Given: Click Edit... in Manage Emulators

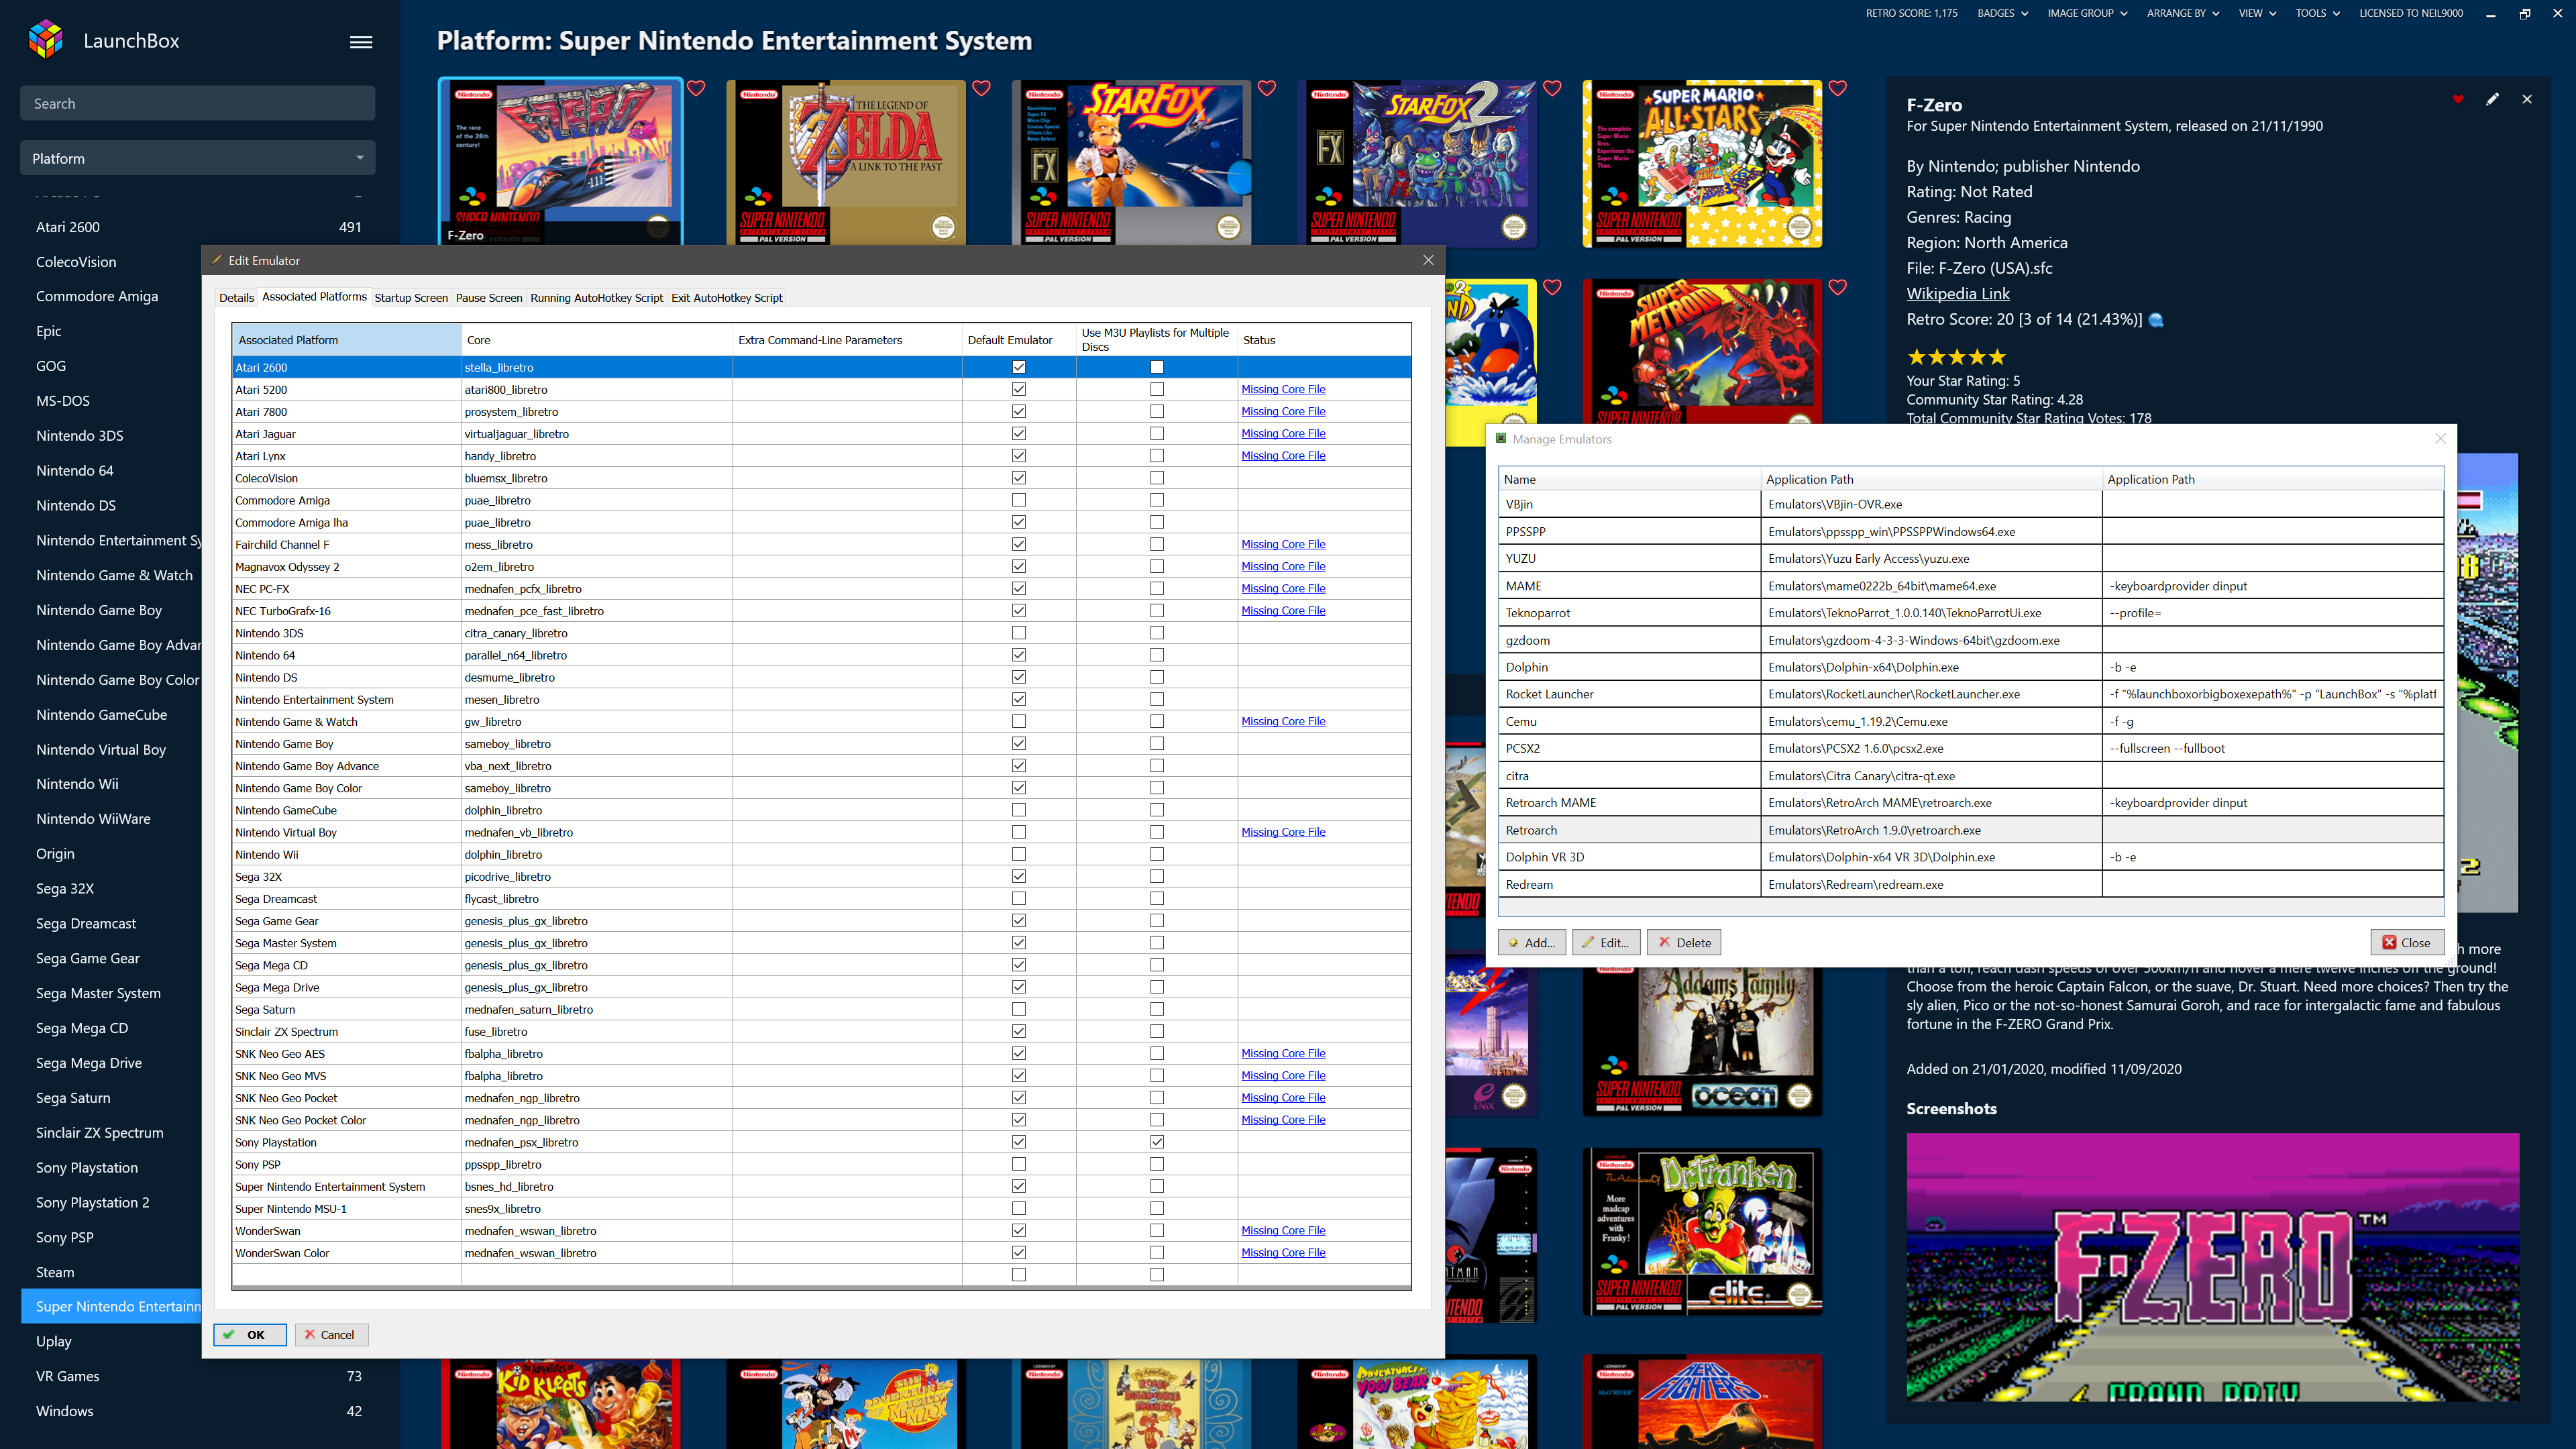Looking at the screenshot, I should pyautogui.click(x=1606, y=942).
